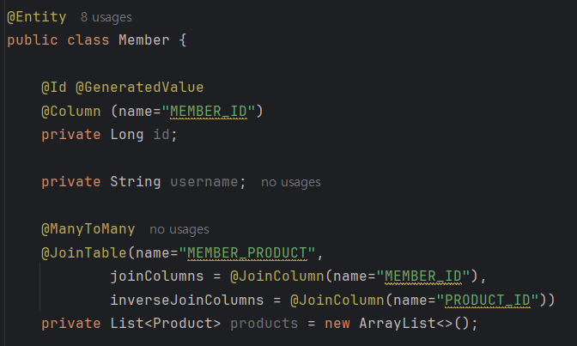Click the id field name

(161, 134)
